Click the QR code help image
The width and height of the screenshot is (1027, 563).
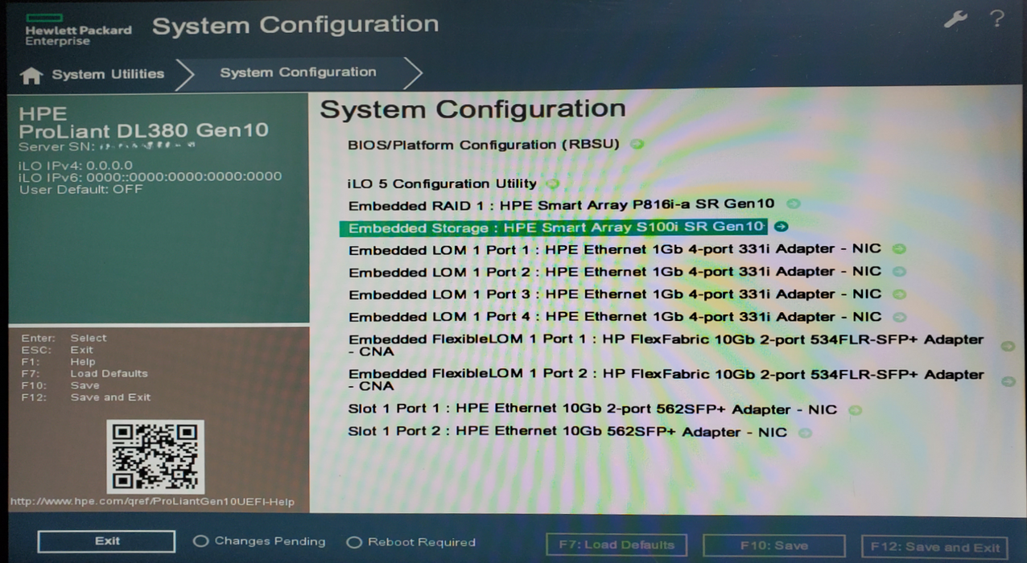click(x=155, y=457)
